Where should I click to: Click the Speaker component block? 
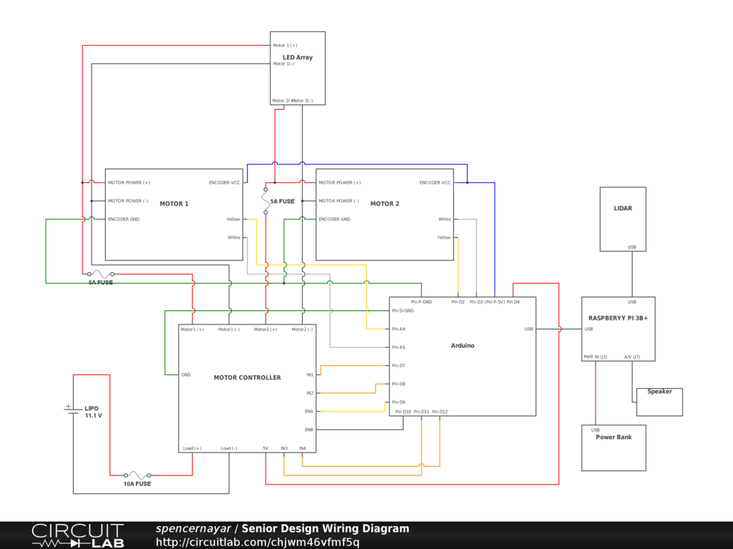[659, 402]
